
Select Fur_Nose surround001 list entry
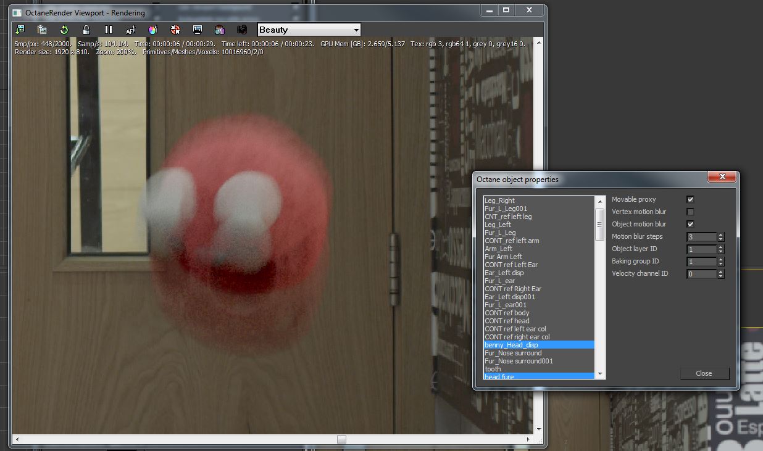(539, 361)
